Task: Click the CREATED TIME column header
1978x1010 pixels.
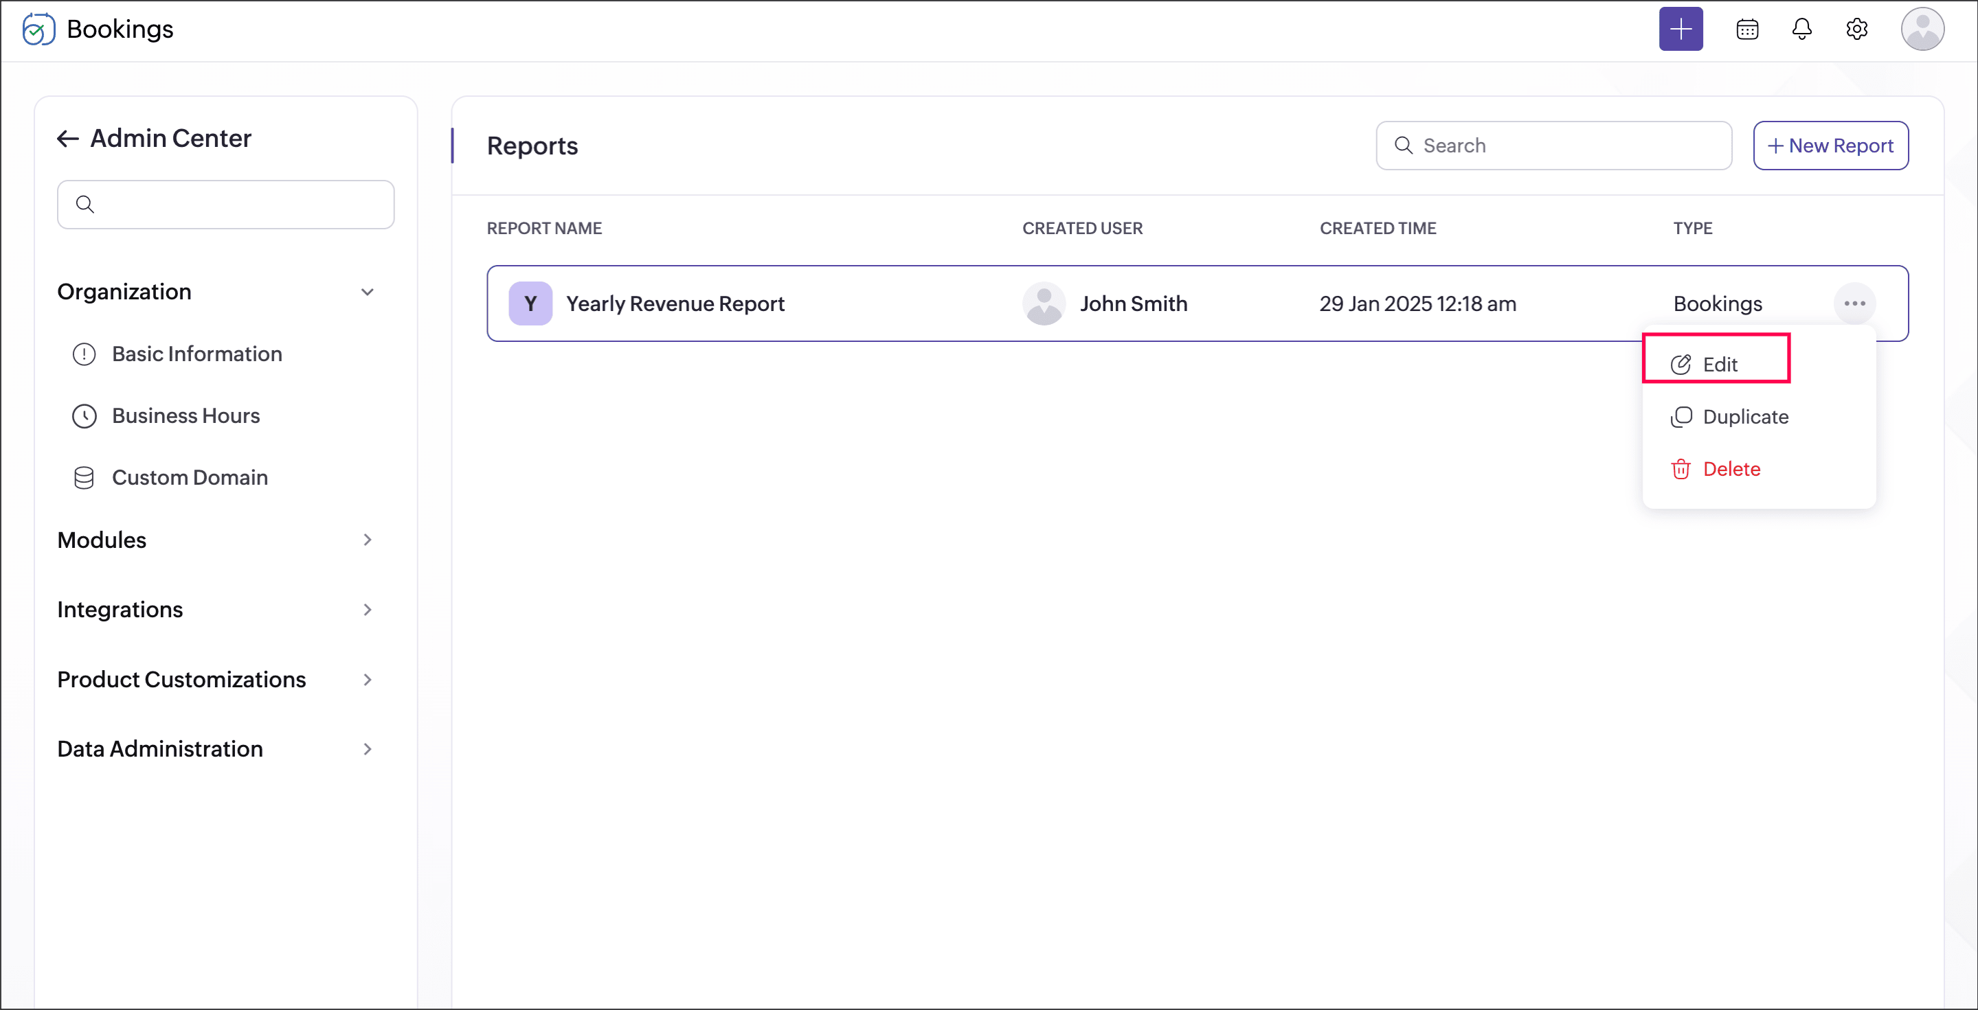Action: point(1378,228)
